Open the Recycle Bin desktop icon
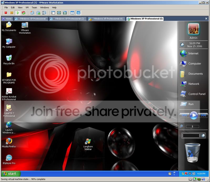Viewport: 210px width, 182px height. pos(9,60)
